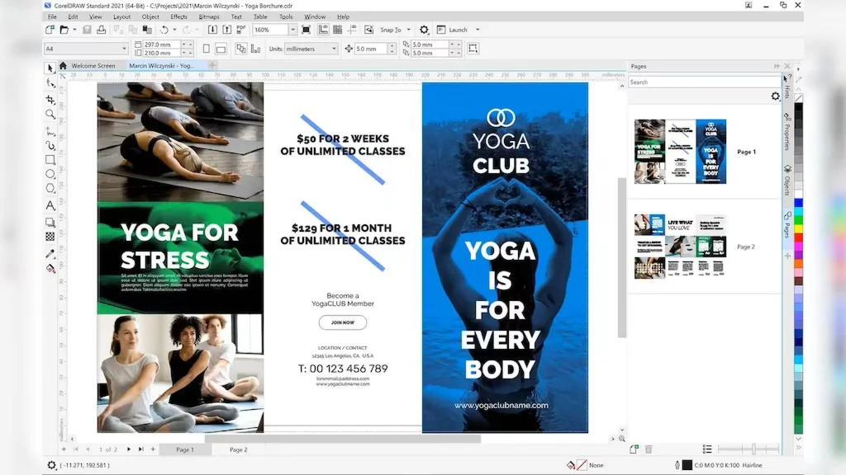Open the Object menu
The image size is (846, 475).
[150, 16]
